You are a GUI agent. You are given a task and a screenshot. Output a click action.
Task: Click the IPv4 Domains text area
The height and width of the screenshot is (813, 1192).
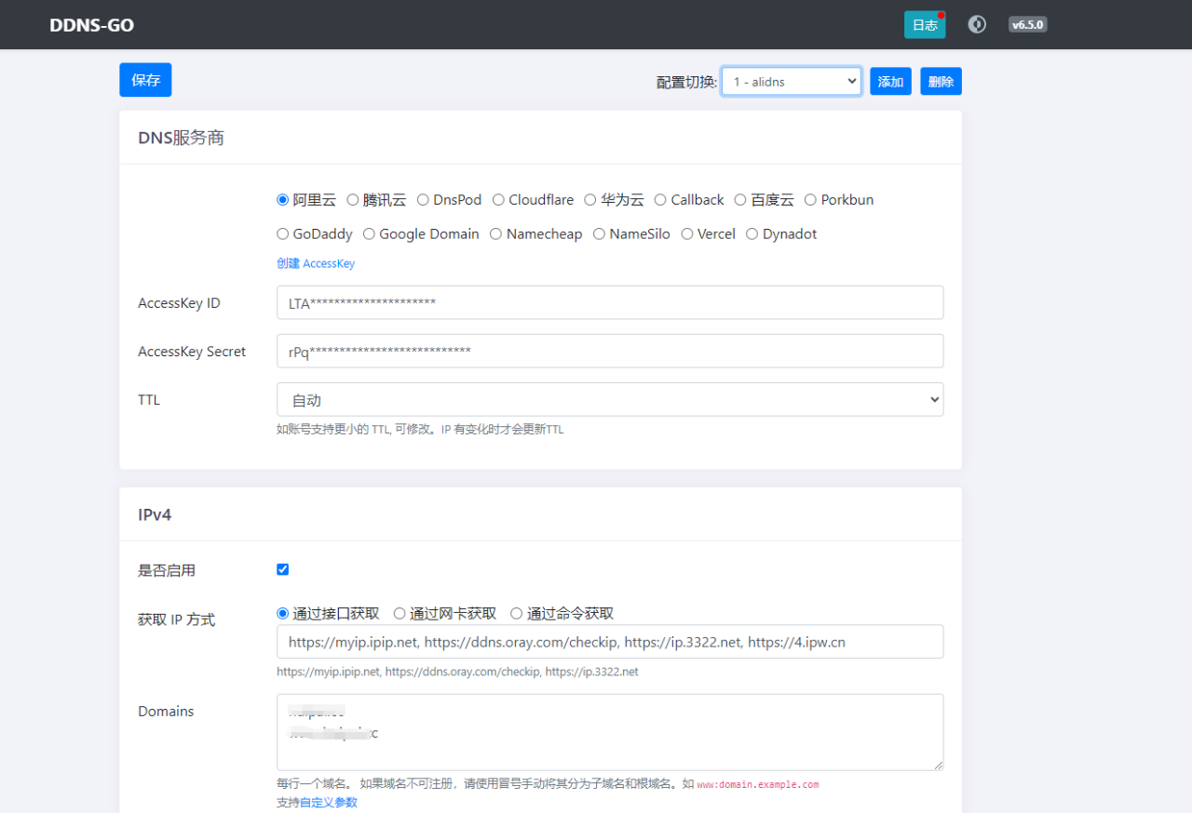(x=610, y=732)
